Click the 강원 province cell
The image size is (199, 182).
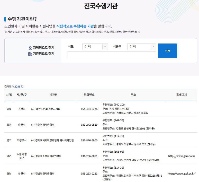point(9,125)
